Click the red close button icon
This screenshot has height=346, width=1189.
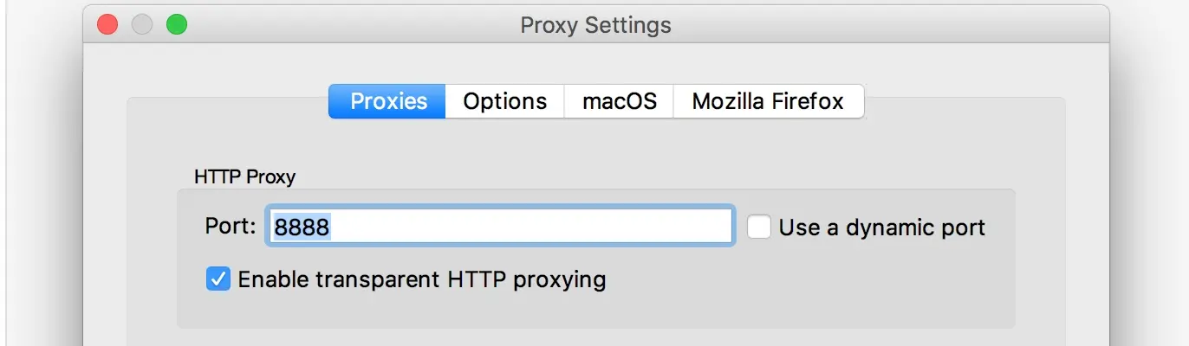[107, 25]
